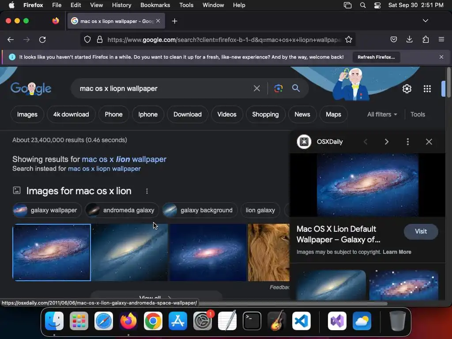This screenshot has height=339, width=452.
Task: Open corrected mac os x lion wallpaper link
Action: 124,159
